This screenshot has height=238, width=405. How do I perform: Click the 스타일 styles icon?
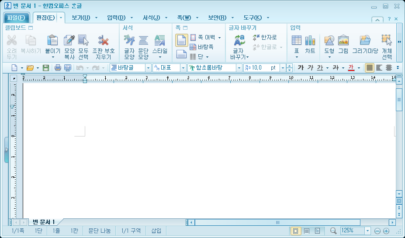point(160,40)
